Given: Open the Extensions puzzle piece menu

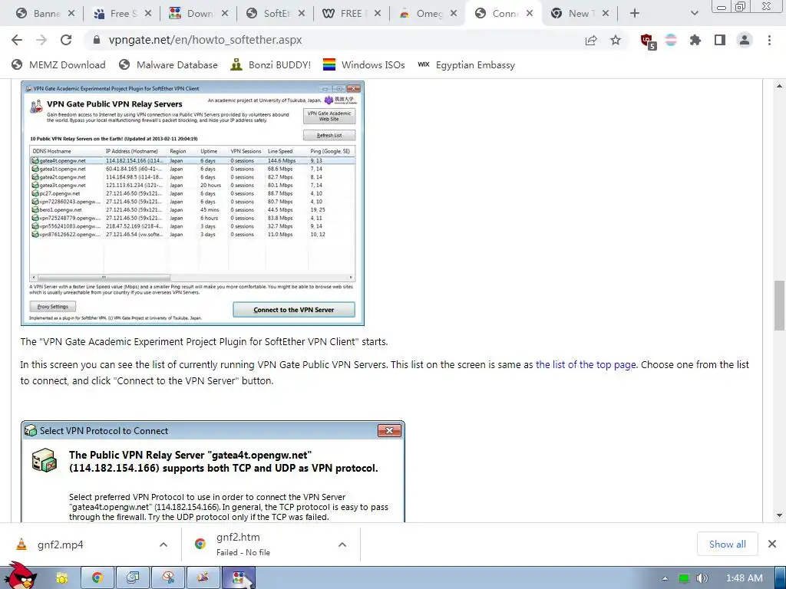Looking at the screenshot, I should click(x=695, y=40).
